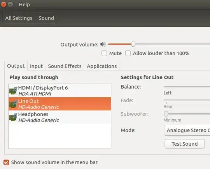Uncheck Show sound volume in the menu bar

click(6, 162)
